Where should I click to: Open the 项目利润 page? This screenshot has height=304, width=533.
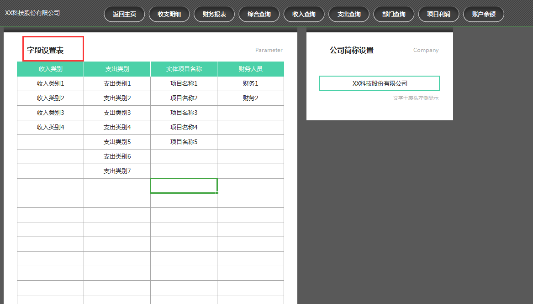coord(438,14)
